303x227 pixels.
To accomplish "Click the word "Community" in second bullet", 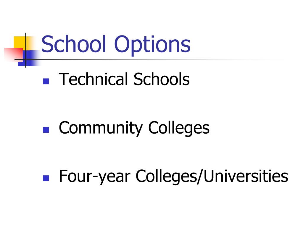I will click(101, 128).
